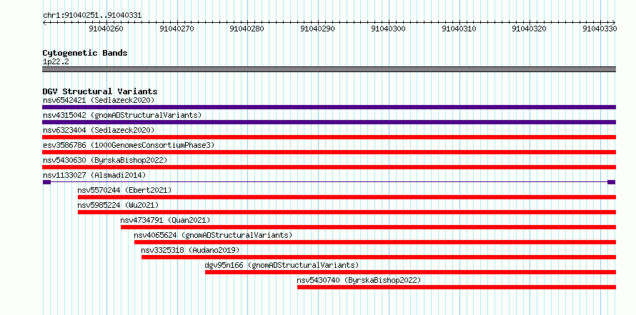The image size is (636, 315).
Task: Click ruler position 91040290
Action: pos(317,29)
